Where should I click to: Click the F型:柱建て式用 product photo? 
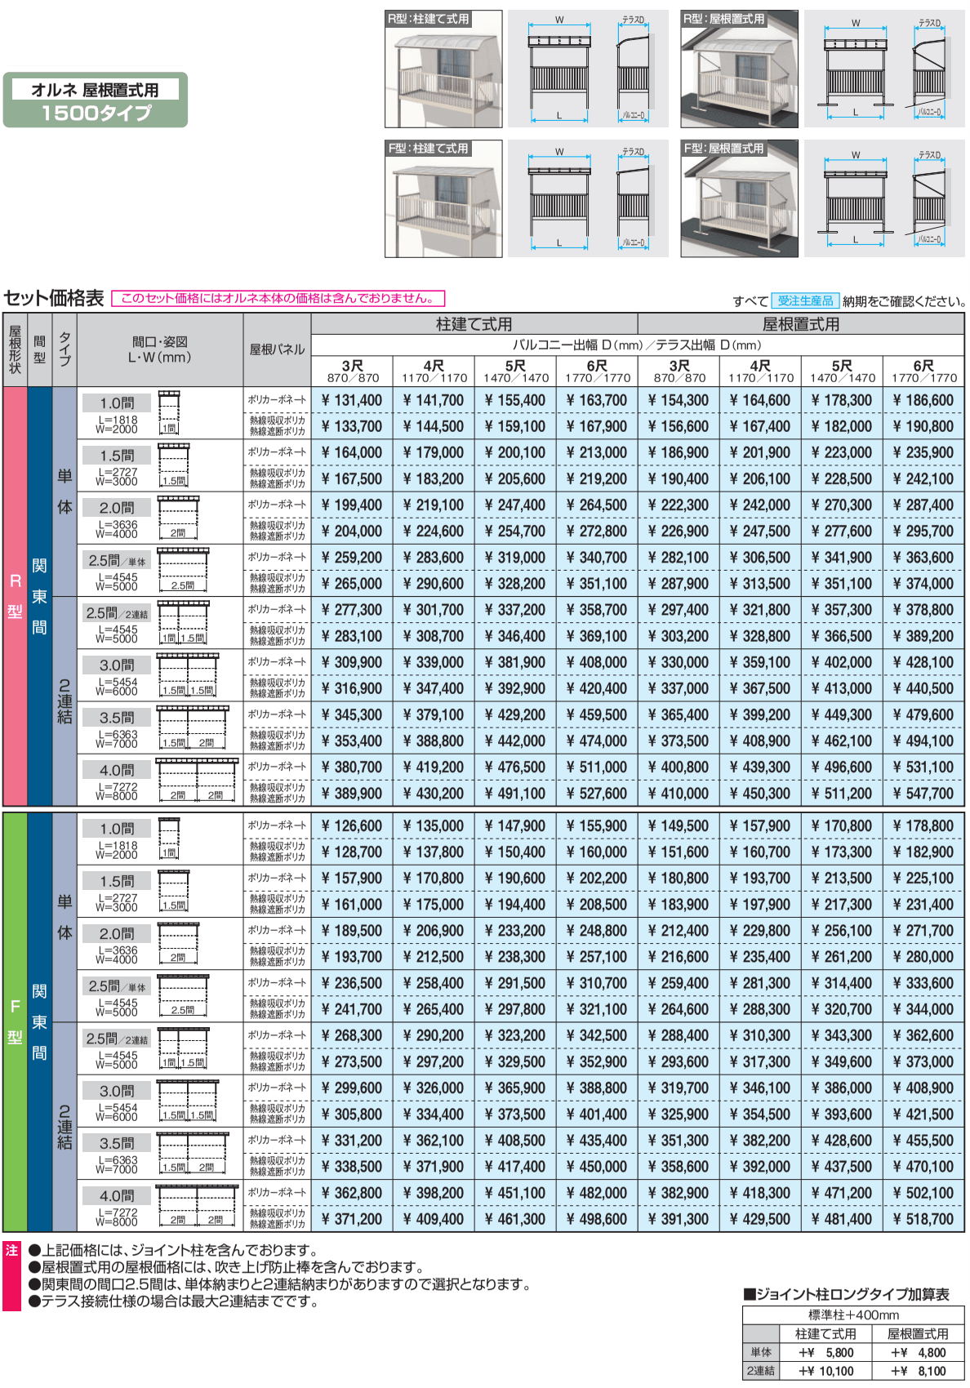coord(443,198)
